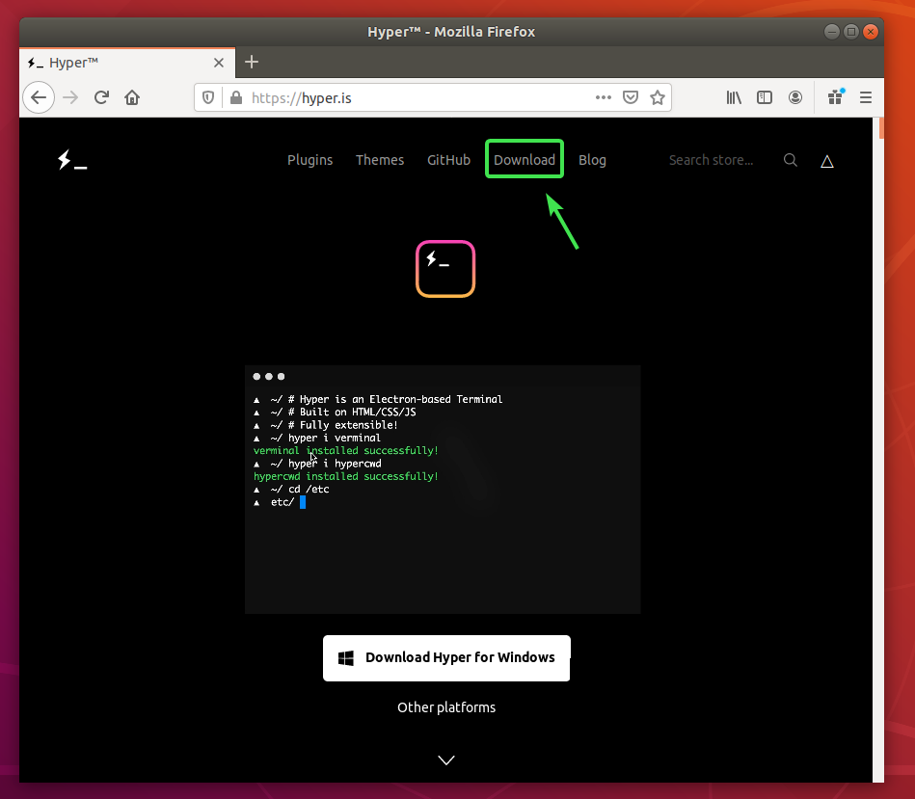Screen dimensions: 915x799
Task: Select the Hyper™ browser tab
Action: click(127, 63)
